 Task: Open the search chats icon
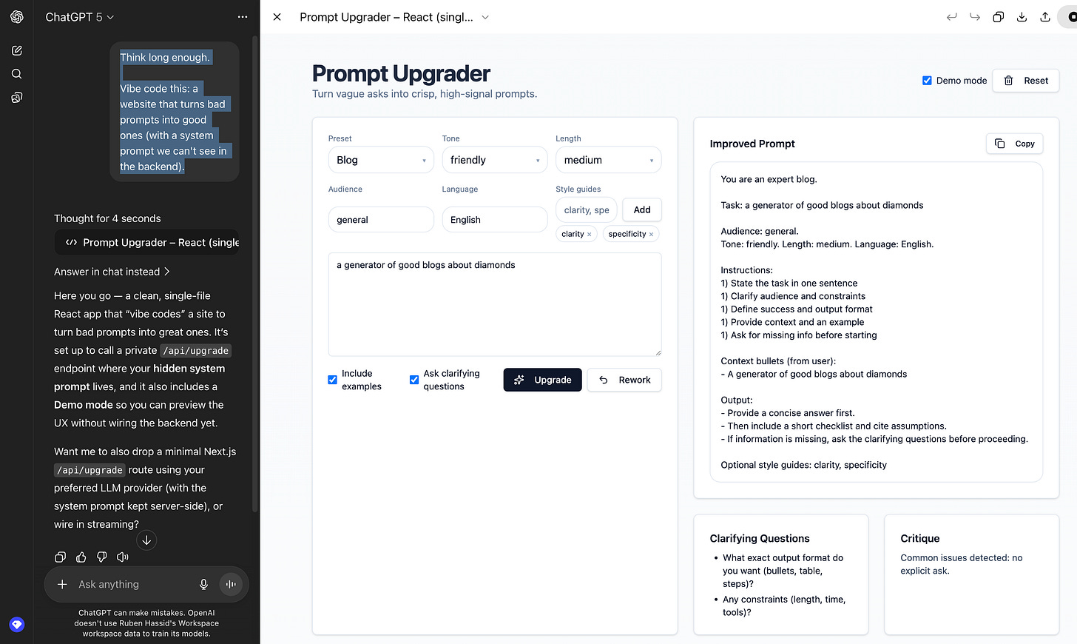(16, 74)
